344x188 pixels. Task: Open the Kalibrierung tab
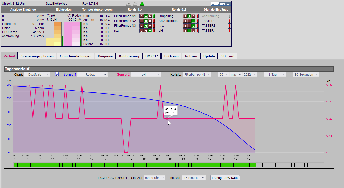[x=129, y=56]
